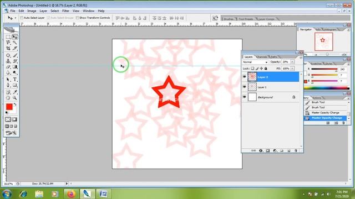The height and width of the screenshot is (199, 355).
Task: Hide Background layer using eye icon
Action: coord(245,97)
